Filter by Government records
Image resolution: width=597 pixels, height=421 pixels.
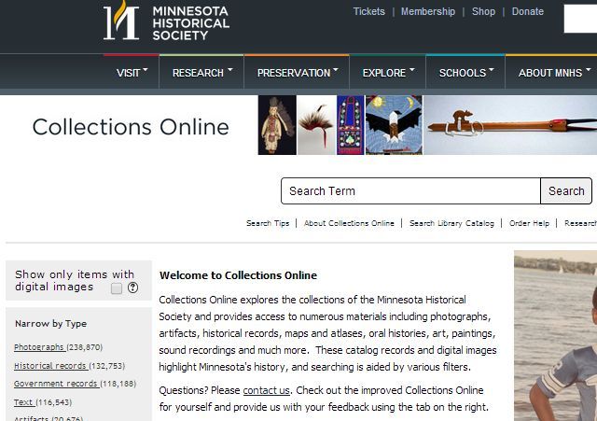pos(56,384)
